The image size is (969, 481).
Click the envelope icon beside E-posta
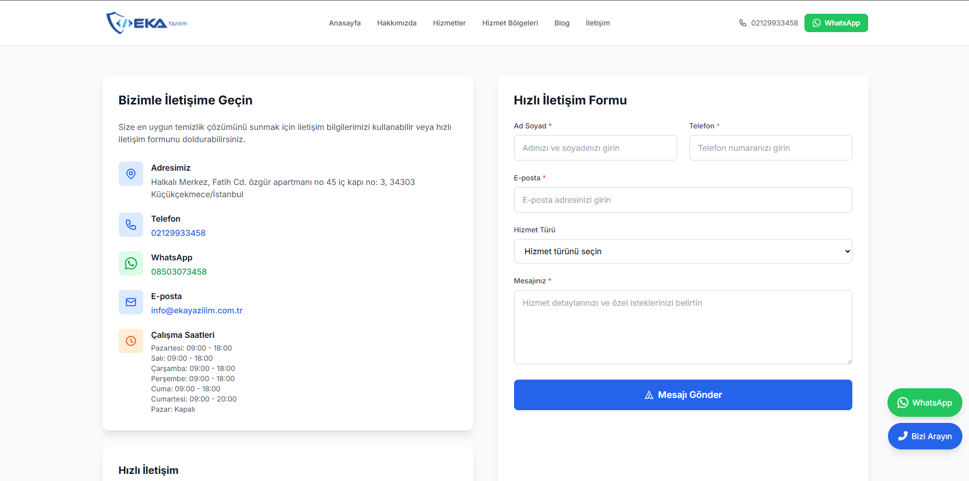(x=131, y=302)
